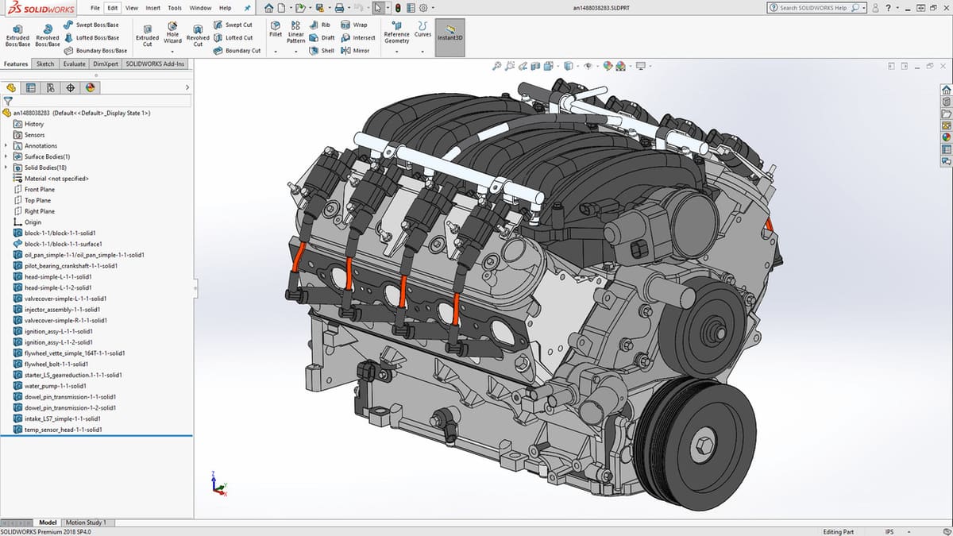Toggle the Hide/Show Items eye icon
Image resolution: width=953 pixels, height=536 pixels.
[x=588, y=66]
